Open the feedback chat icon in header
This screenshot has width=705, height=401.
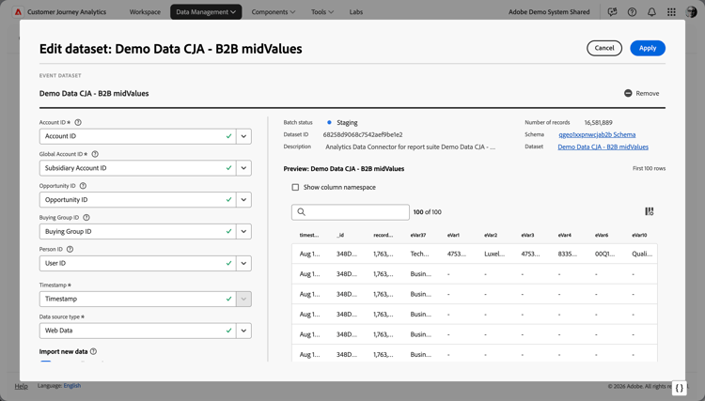(612, 12)
